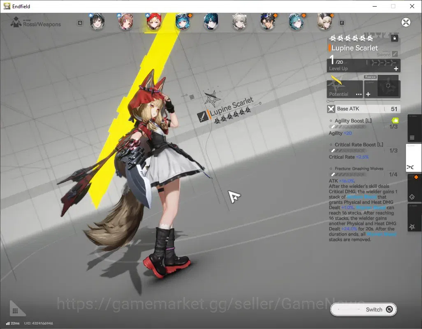Click the Switch weapon button
The image size is (422, 329).
coord(363,310)
